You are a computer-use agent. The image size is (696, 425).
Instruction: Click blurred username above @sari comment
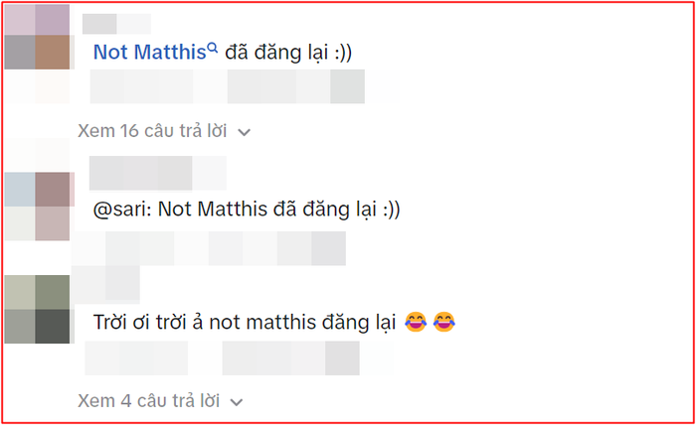[157, 173]
